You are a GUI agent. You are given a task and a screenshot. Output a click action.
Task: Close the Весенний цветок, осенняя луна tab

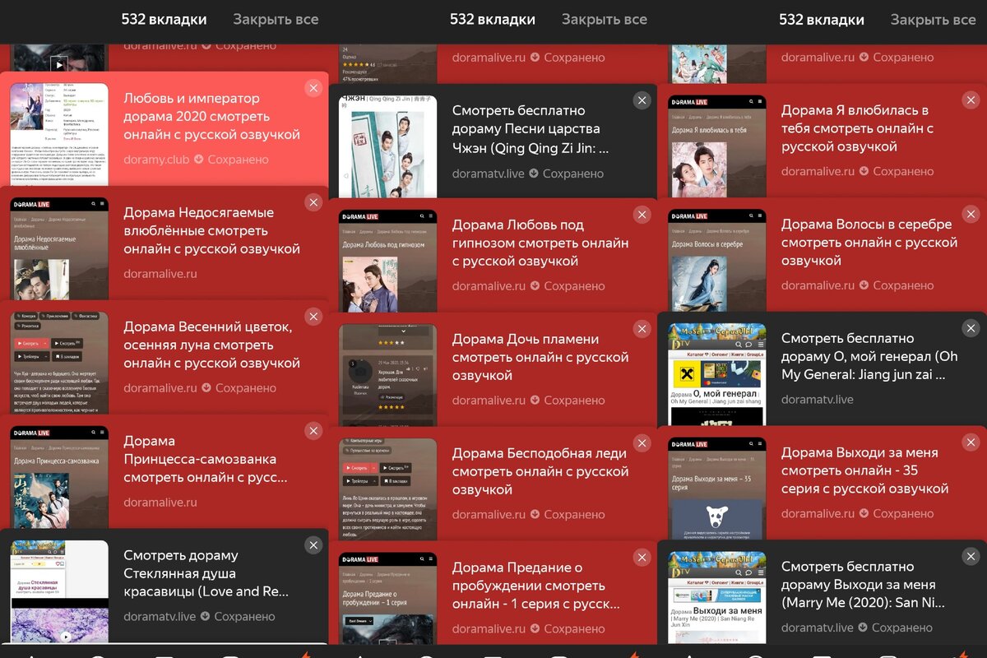coord(313,317)
